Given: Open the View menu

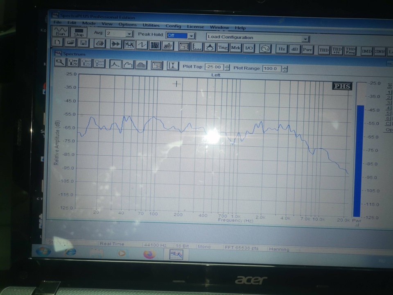Looking at the screenshot, I should [x=107, y=24].
